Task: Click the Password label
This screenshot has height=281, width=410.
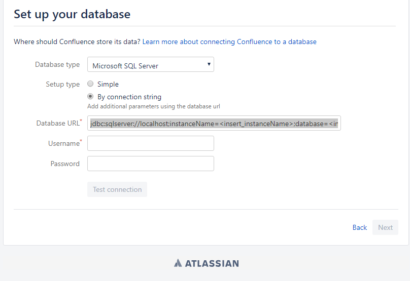Action: [x=65, y=164]
